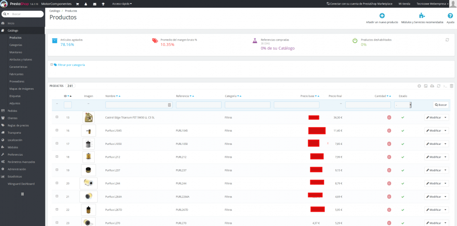The image size is (457, 226).
Task: Expand Modificar options arrow for Purflux L244
Action: 446,184
